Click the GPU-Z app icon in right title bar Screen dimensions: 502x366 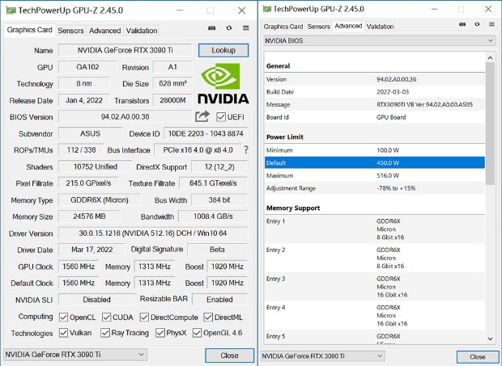coord(266,9)
